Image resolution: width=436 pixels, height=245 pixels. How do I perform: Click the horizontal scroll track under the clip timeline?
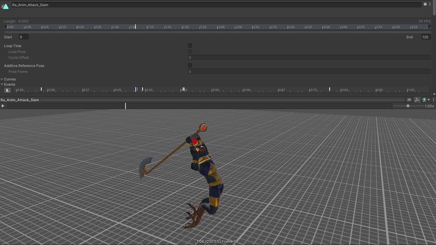[x=218, y=32]
